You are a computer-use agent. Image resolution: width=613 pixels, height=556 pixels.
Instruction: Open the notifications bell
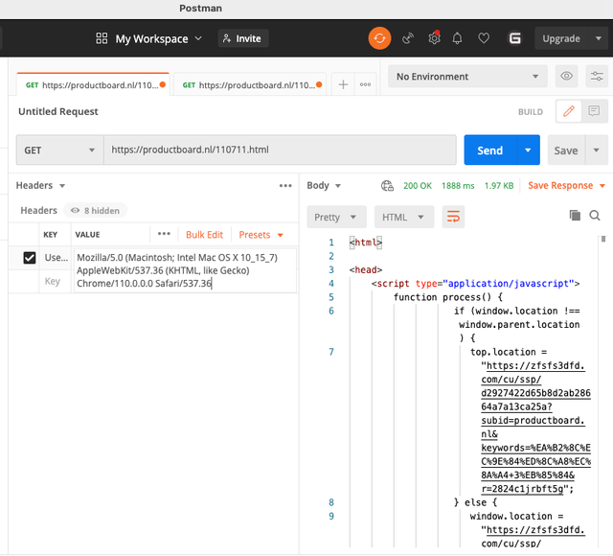(458, 38)
